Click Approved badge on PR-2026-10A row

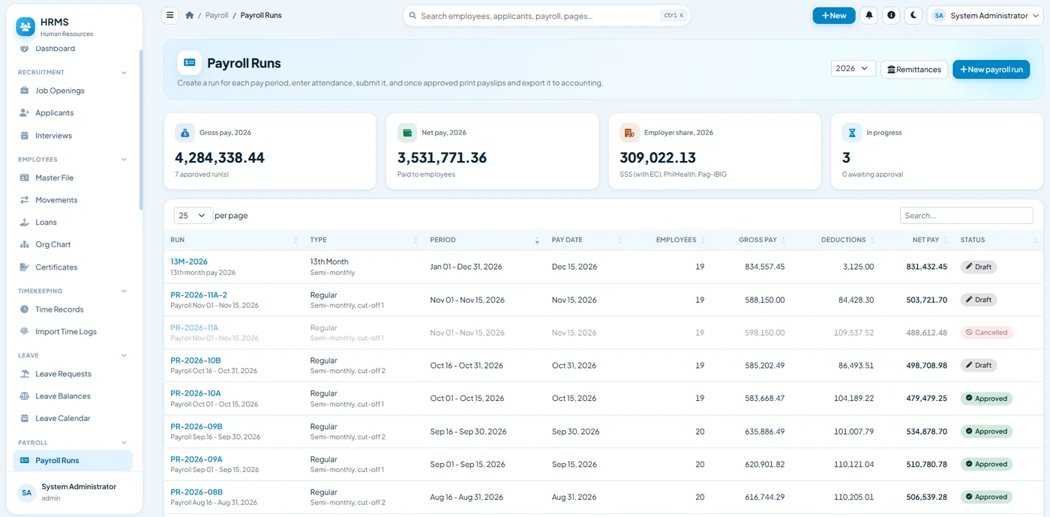pyautogui.click(x=986, y=399)
